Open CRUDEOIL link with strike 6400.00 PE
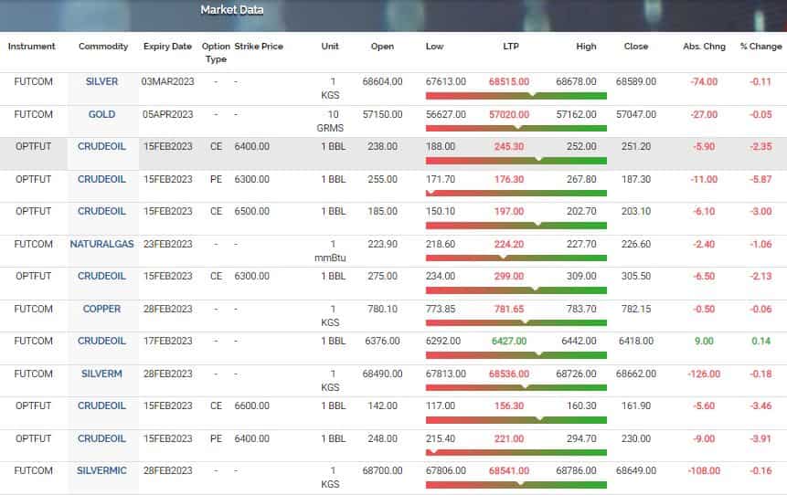This screenshot has height=495, width=787. click(101, 438)
